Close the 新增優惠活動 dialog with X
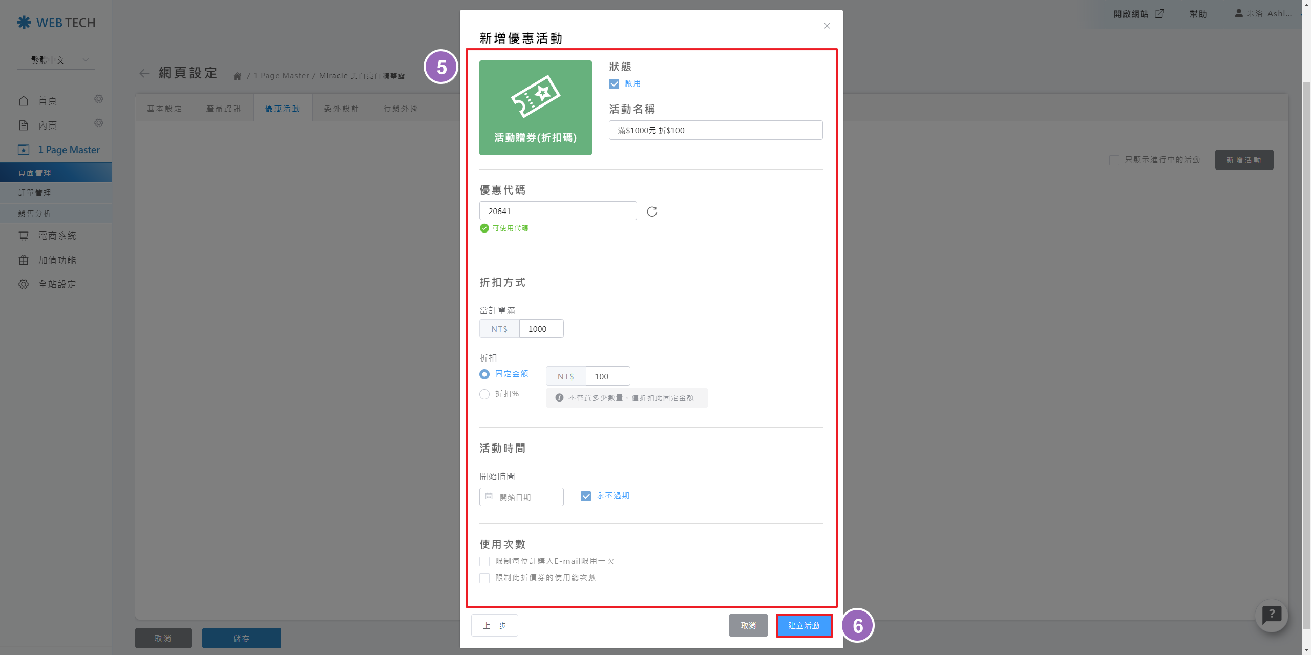 (827, 26)
